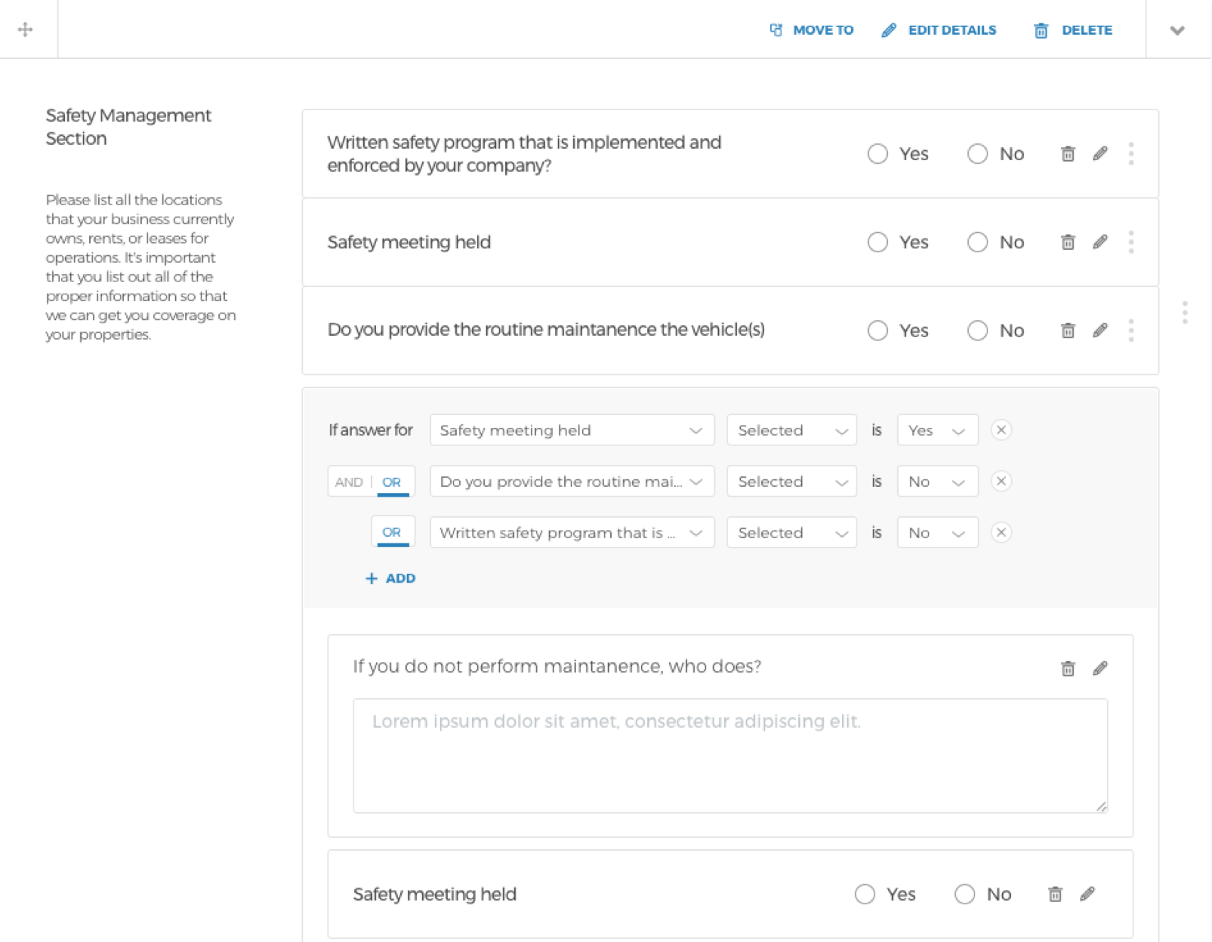
Task: Click the Lorem ipsum text area field
Action: point(729,756)
